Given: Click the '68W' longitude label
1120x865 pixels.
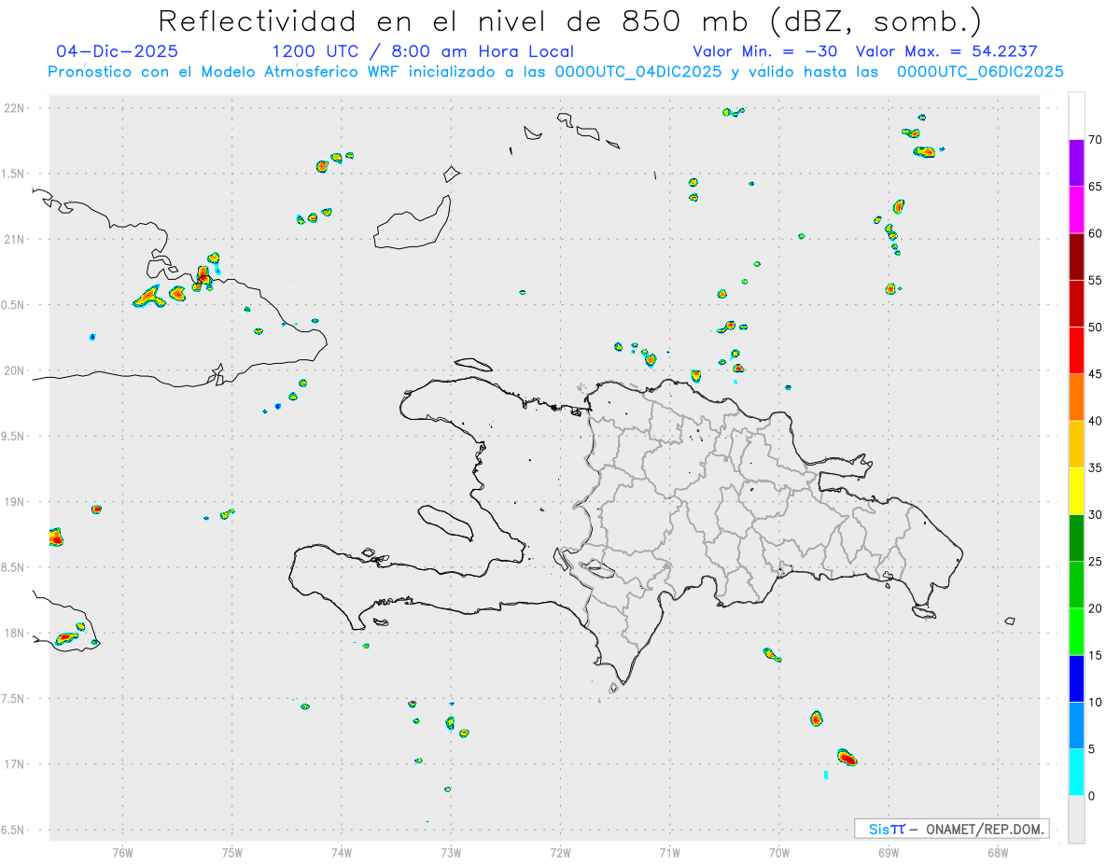Looking at the screenshot, I should pos(998,853).
